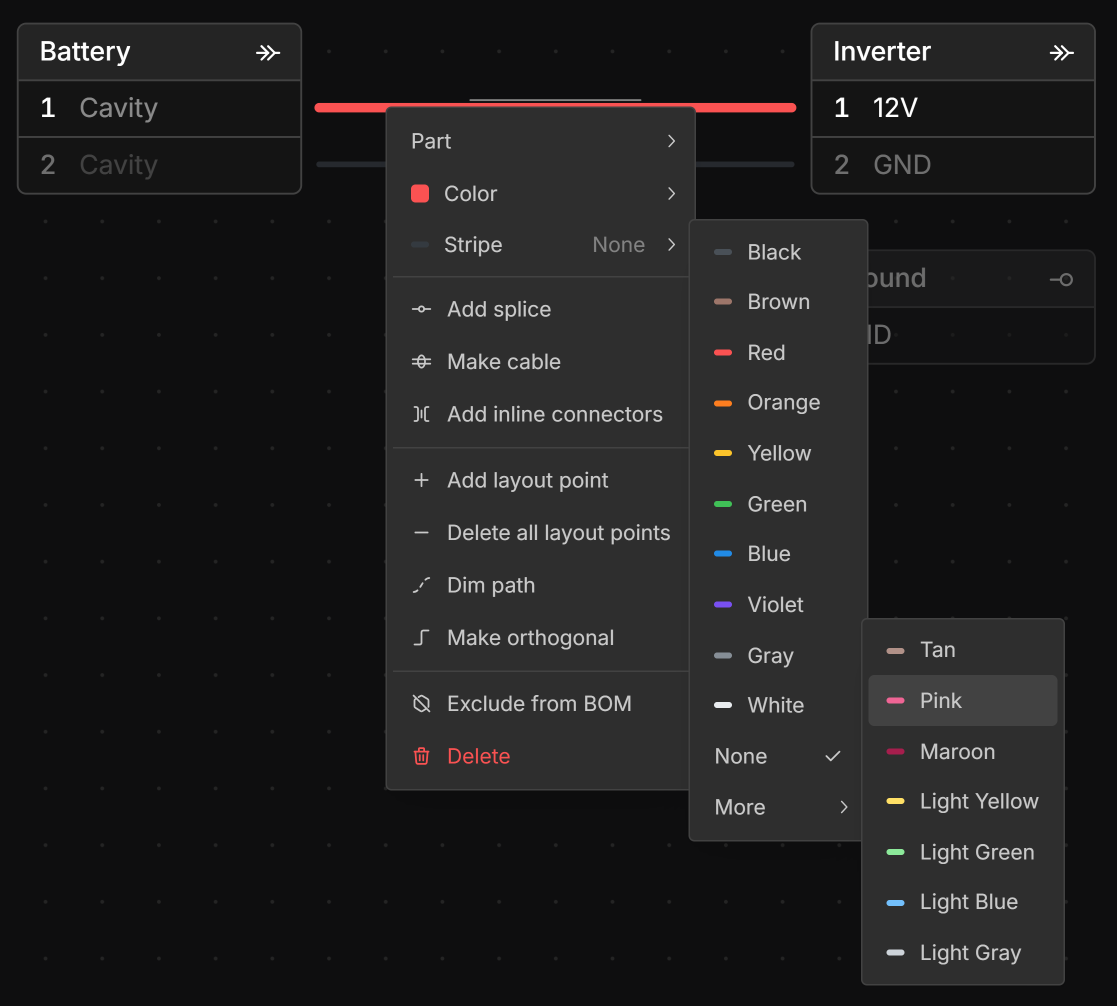Choose Delete all layout points
This screenshot has width=1117, height=1006.
point(558,532)
